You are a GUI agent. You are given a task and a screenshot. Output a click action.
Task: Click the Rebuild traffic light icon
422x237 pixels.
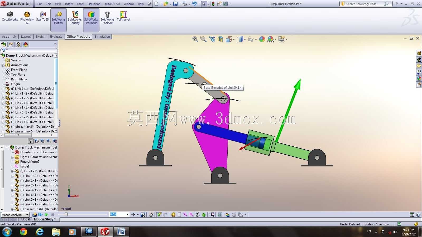point(213,4)
